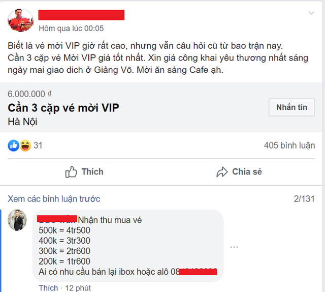This screenshot has height=292, width=325.
Task: Open the 12 phút comment timestamp
Action: click(78, 288)
